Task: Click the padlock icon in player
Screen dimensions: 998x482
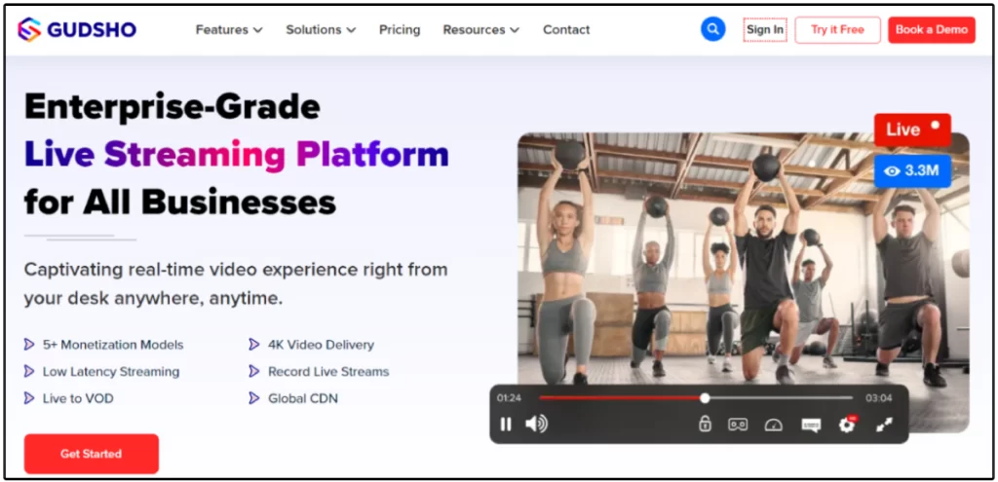Action: [x=705, y=425]
